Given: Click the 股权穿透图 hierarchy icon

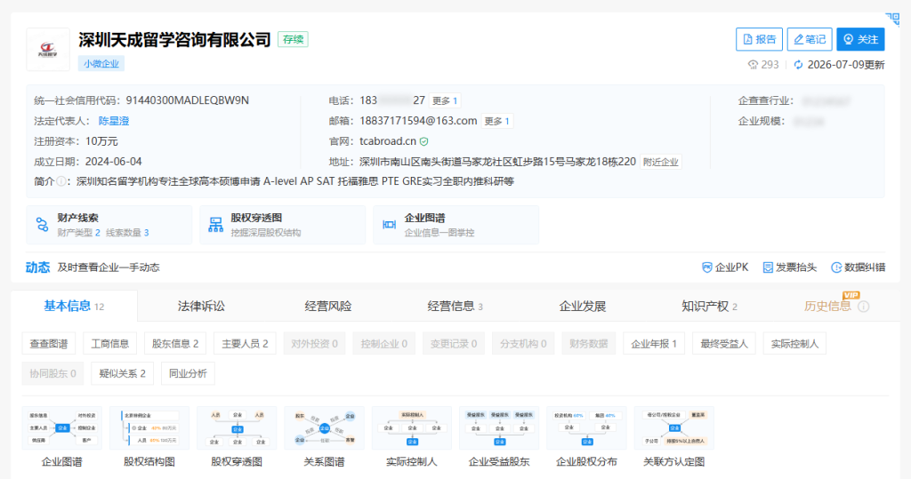Looking at the screenshot, I should 215,225.
